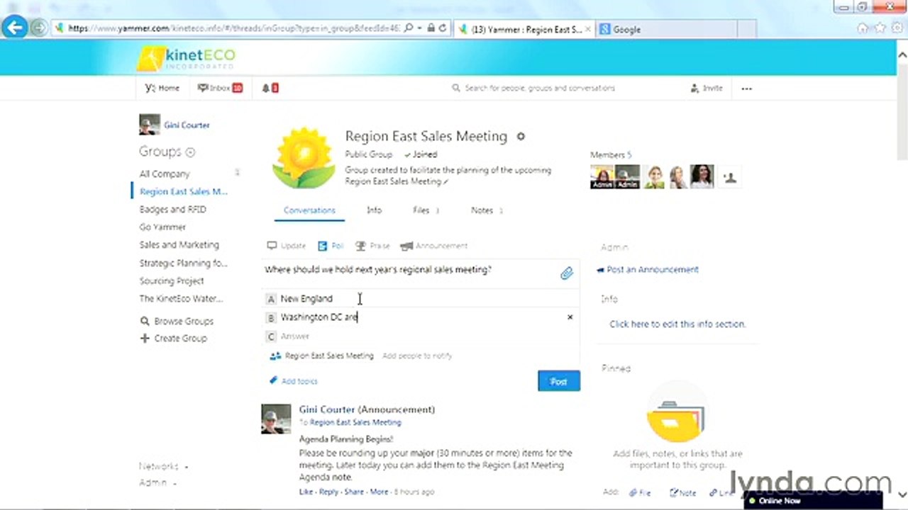This screenshot has width=908, height=510.
Task: Open the group settings gear
Action: coord(521,137)
